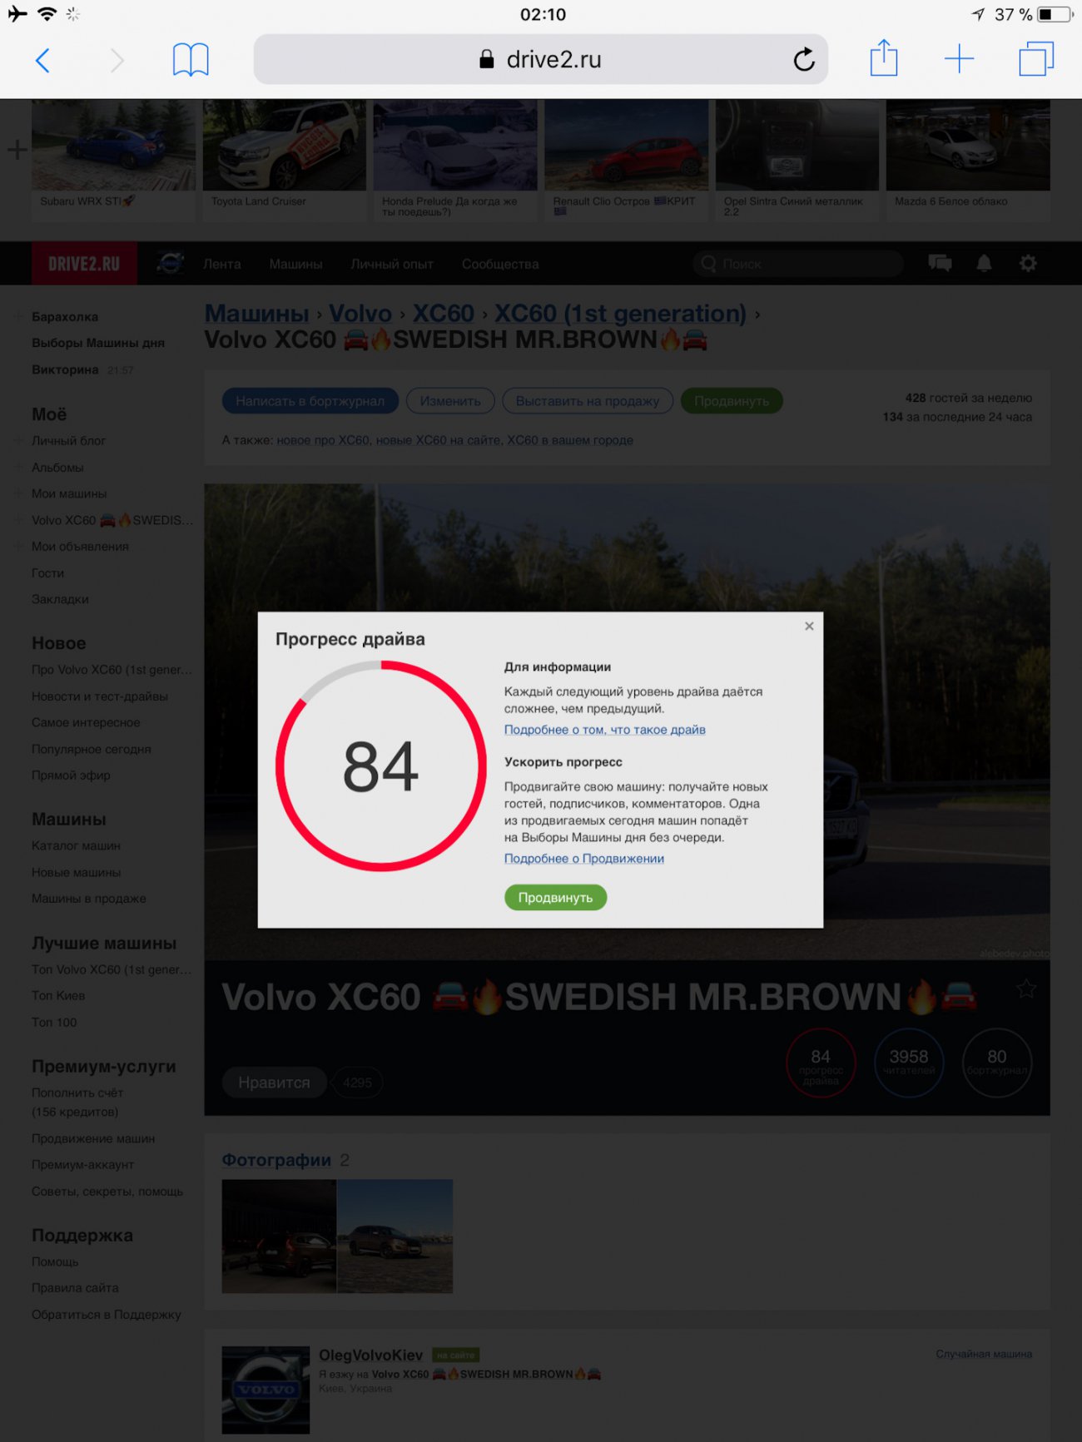Screen dimensions: 1082x1442
Task: Click 80 бортжурнал circle
Action: (x=997, y=1063)
